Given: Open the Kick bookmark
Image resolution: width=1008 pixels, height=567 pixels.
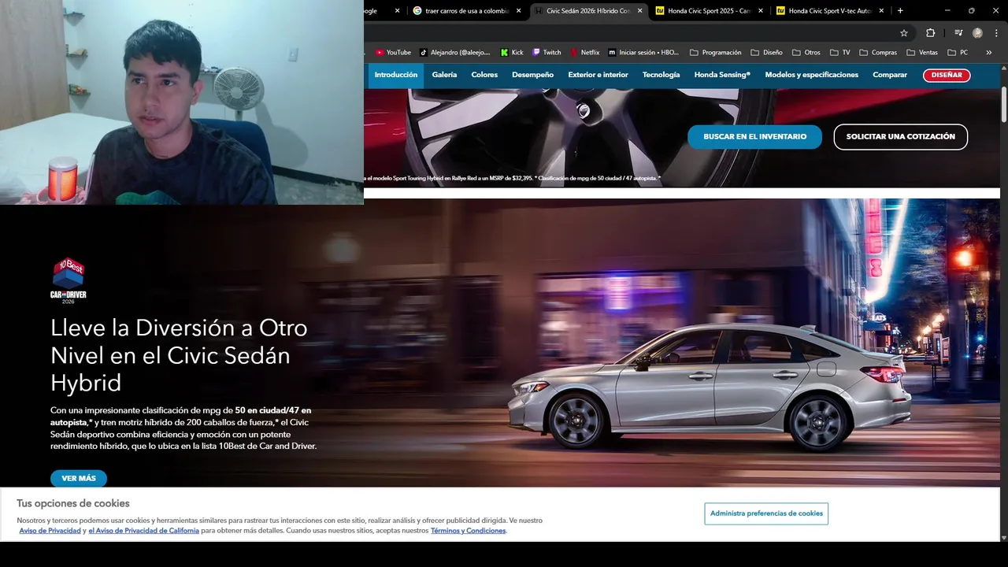Looking at the screenshot, I should pos(512,53).
